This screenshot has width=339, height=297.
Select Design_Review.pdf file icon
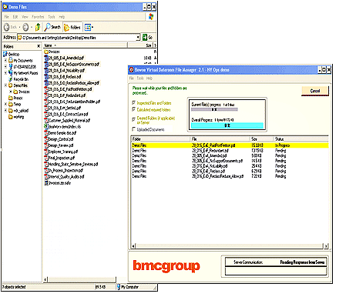[46, 145]
